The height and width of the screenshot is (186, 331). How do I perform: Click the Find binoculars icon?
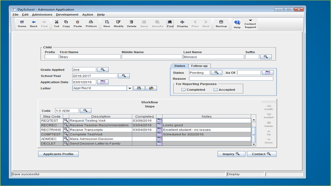point(170,24)
